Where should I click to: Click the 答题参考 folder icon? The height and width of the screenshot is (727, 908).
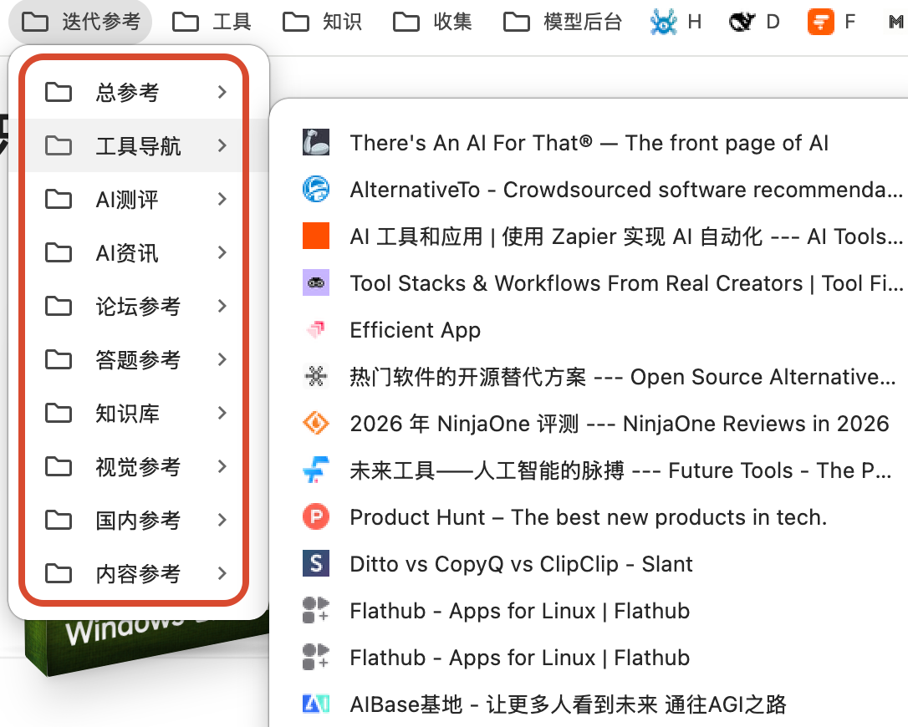[x=59, y=359]
